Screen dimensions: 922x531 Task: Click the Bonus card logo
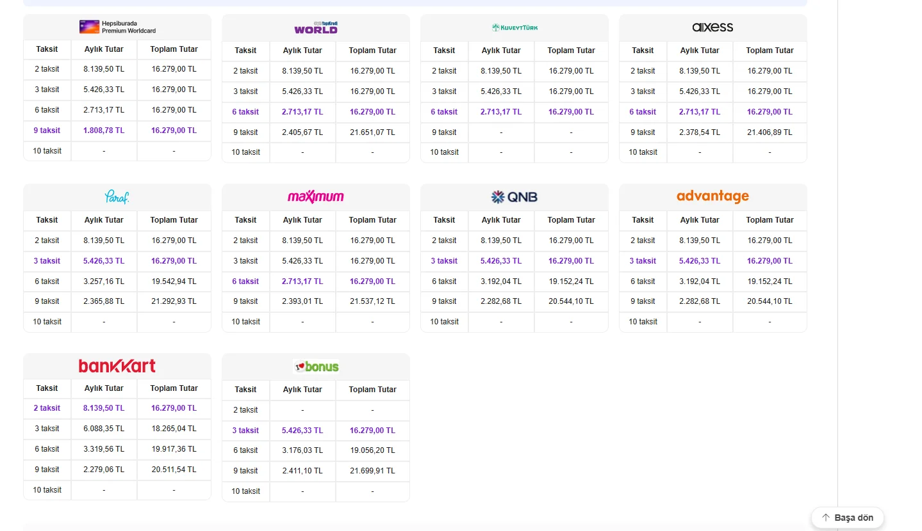[x=316, y=367]
